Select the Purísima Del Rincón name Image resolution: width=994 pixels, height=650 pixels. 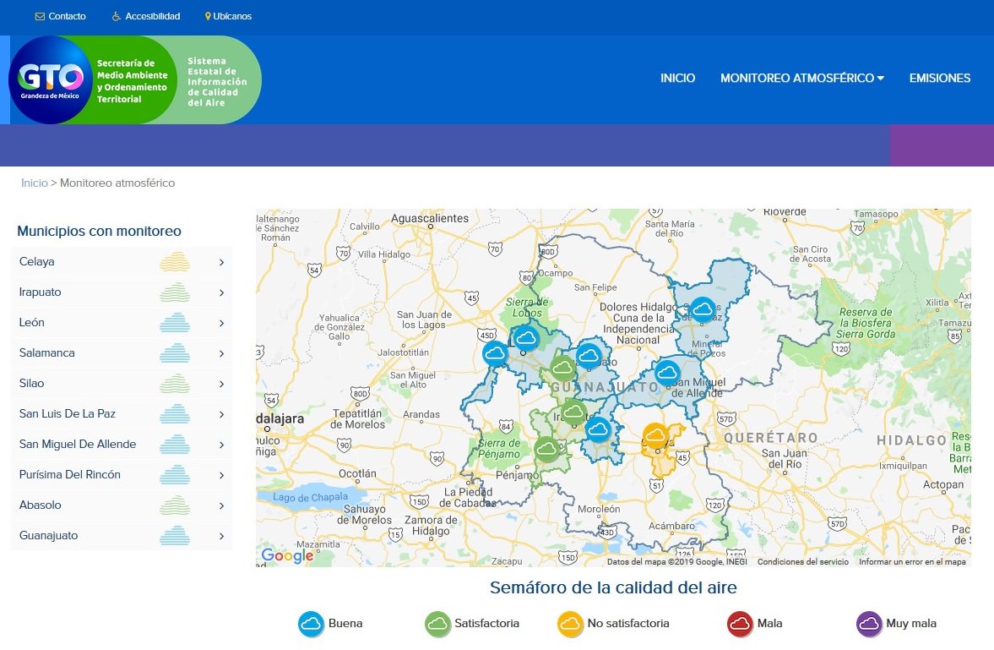70,475
